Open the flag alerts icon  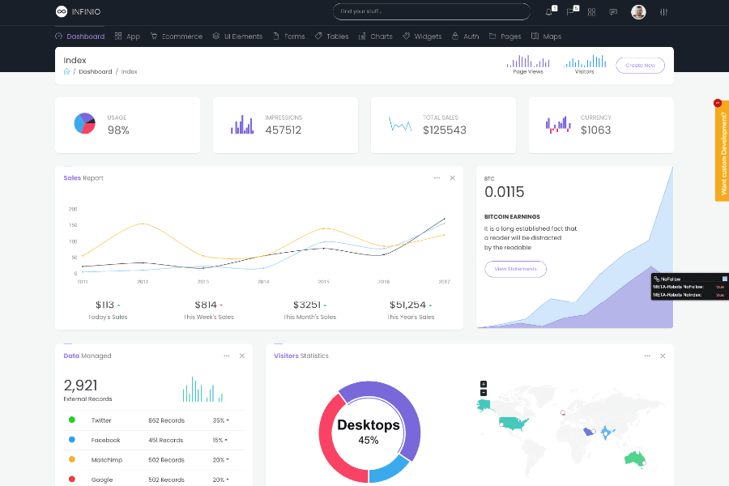569,11
